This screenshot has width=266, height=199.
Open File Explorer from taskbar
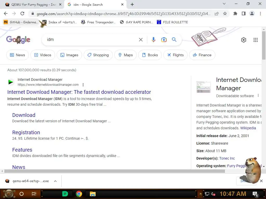click(x=93, y=194)
